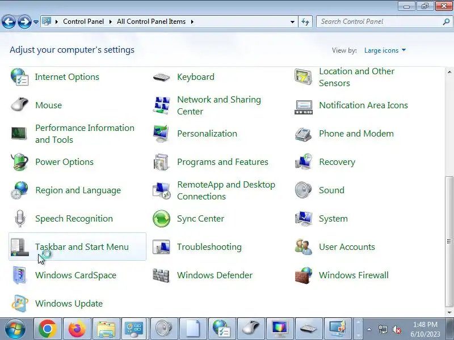Open the Internet Options icon
Screen dimensions: 454x340
tap(19, 77)
